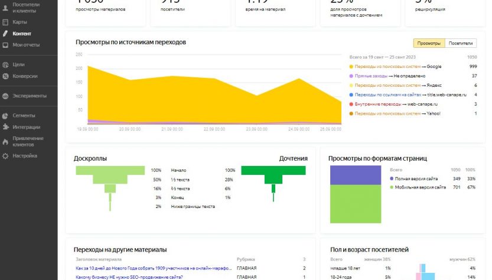Click the Посетители и клиенты person icon
The image size is (492, 280).
[5, 7]
